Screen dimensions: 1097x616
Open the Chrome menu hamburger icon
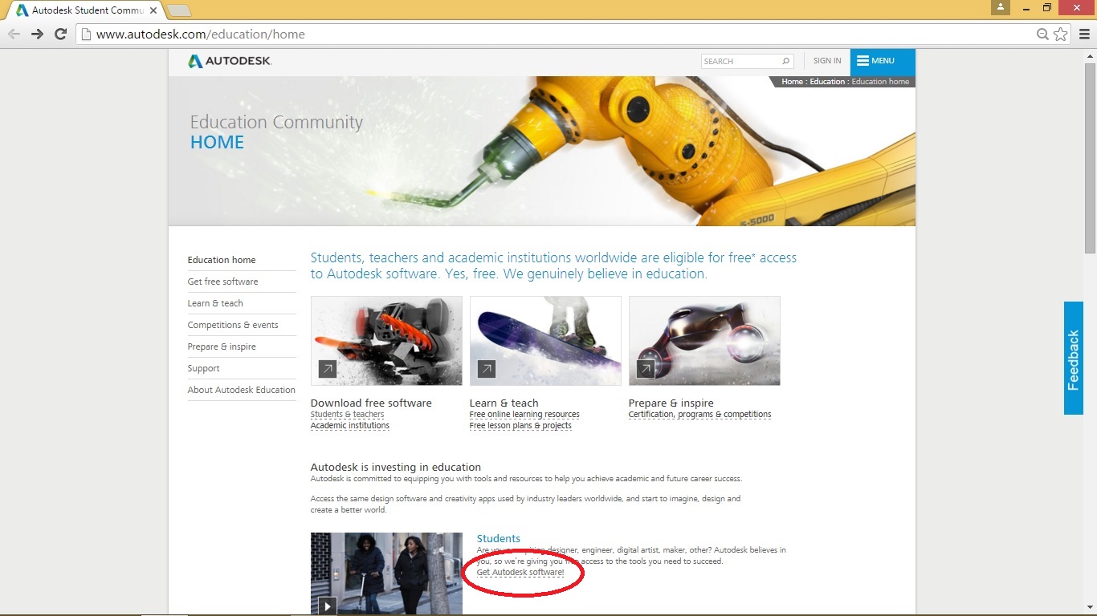[1084, 34]
